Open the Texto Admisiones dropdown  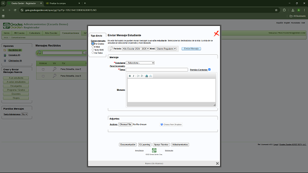(x=25, y=114)
